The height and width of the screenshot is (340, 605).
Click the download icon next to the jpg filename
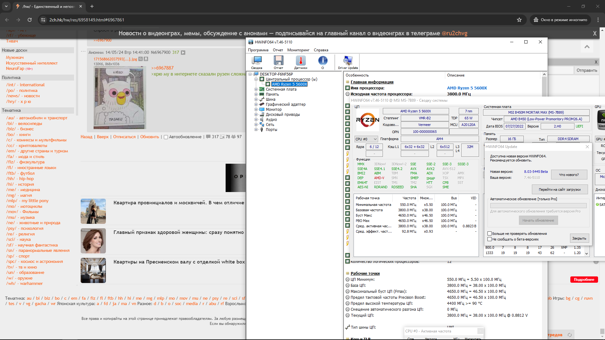(x=146, y=59)
